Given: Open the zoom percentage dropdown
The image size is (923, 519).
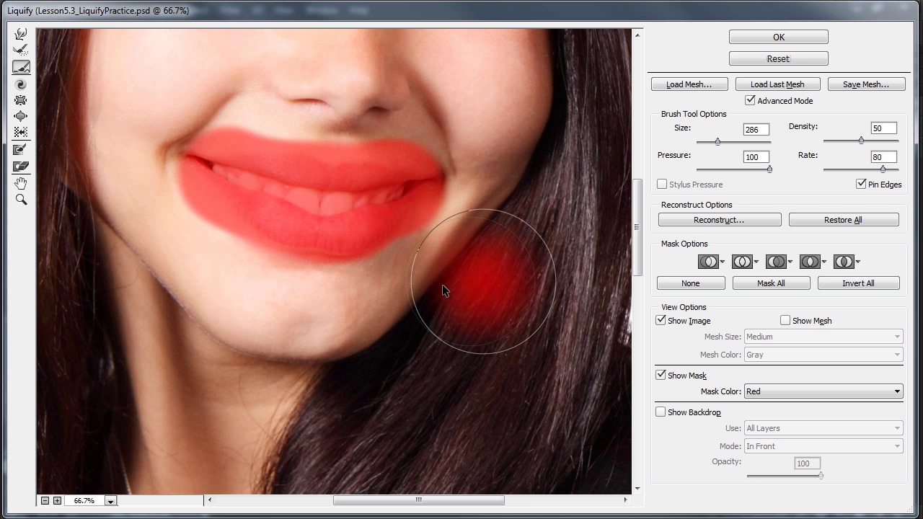Looking at the screenshot, I should pos(110,500).
